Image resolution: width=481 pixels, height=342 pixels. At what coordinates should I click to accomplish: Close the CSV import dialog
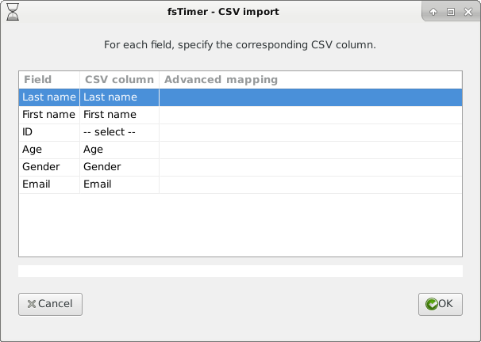468,12
